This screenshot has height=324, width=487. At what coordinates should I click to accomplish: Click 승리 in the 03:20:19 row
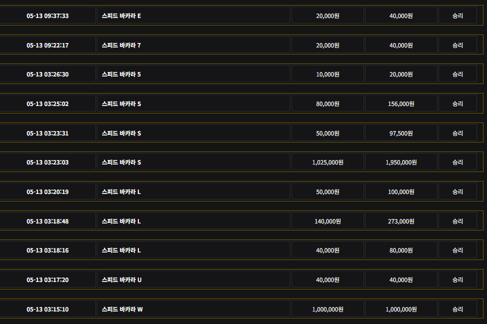coord(458,192)
